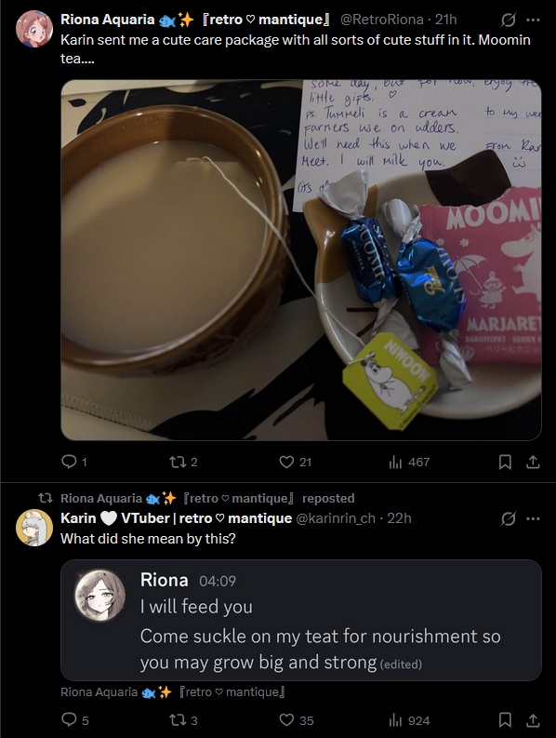Open the @karinrin_ch handle link
The height and width of the screenshot is (738, 556).
pos(335,518)
